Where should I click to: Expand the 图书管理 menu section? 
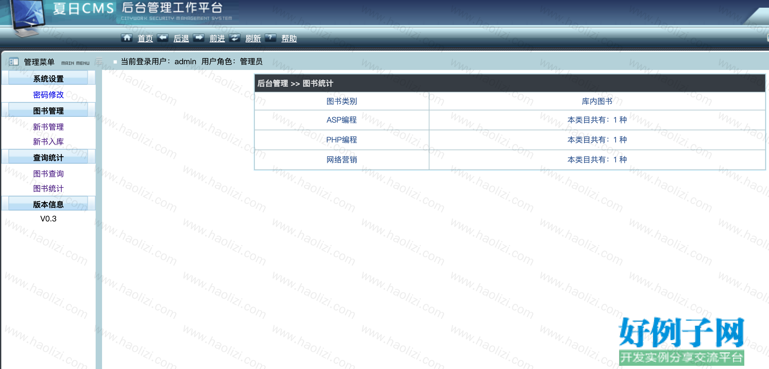48,110
